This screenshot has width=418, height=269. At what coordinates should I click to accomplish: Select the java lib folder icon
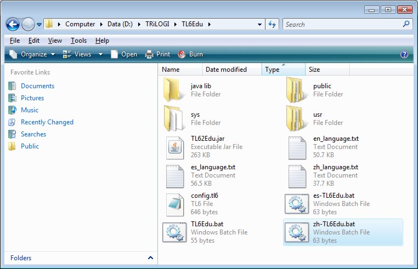(173, 90)
